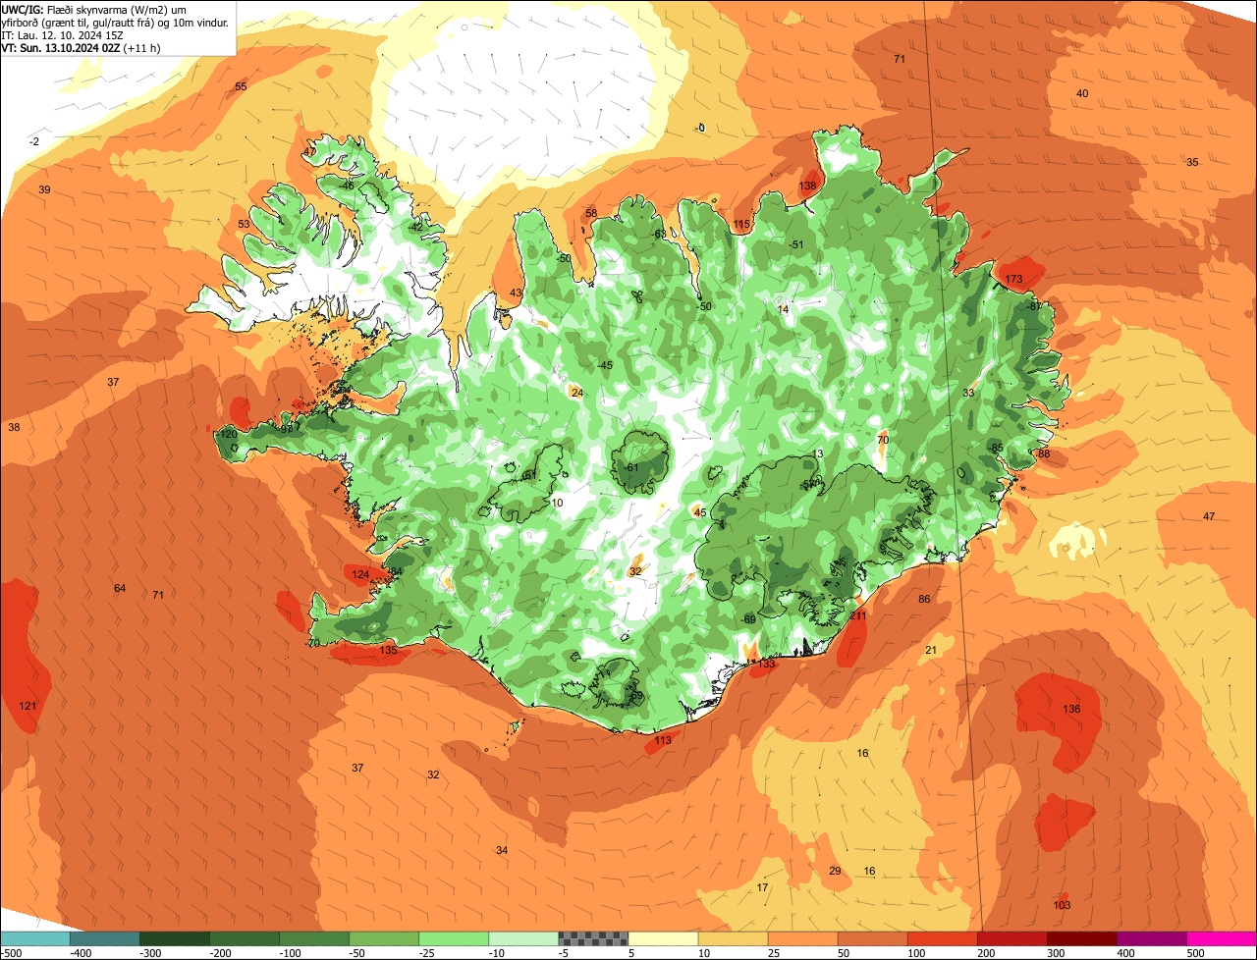Click the pale mint legend swatch above -10
The image size is (1257, 960).
point(522,938)
